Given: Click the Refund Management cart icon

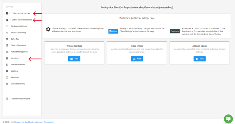Looking at the screenshot, I should point(7,52).
